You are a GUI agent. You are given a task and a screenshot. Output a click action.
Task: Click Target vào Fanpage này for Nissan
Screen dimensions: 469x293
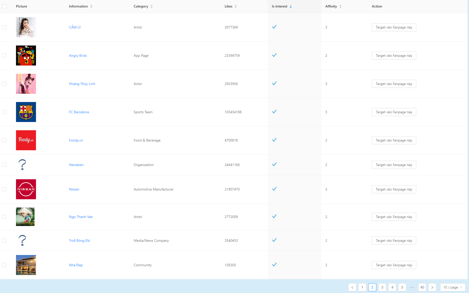click(394, 189)
